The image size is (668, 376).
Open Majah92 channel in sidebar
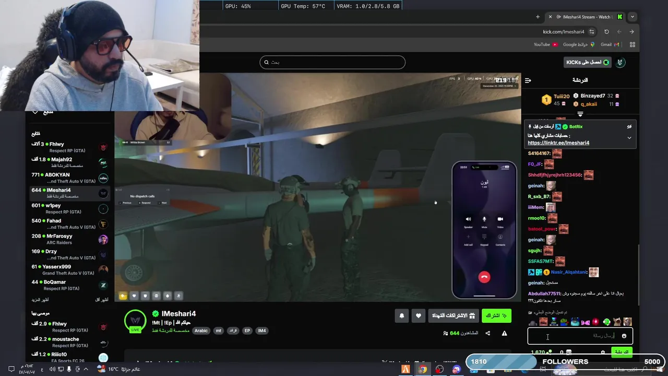click(69, 162)
